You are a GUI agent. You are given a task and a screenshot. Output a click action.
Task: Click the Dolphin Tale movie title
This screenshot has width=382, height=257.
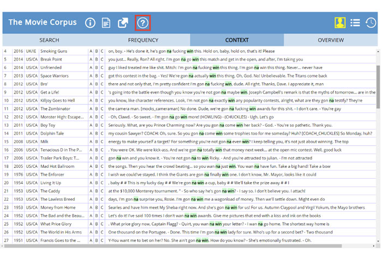pos(52,133)
